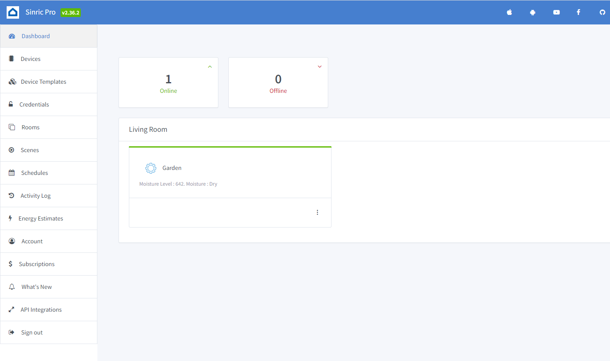The image size is (610, 361).
Task: Open the Garden device settings gear
Action: click(150, 168)
